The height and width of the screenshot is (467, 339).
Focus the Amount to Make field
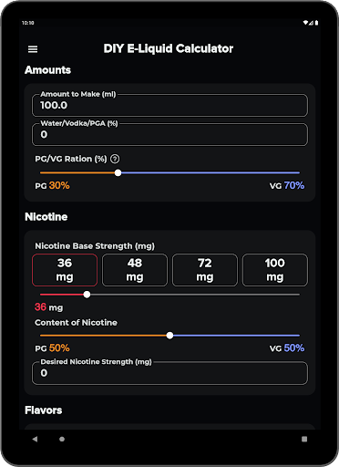tap(169, 105)
